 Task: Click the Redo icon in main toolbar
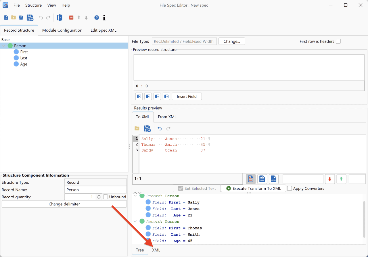[x=48, y=18]
